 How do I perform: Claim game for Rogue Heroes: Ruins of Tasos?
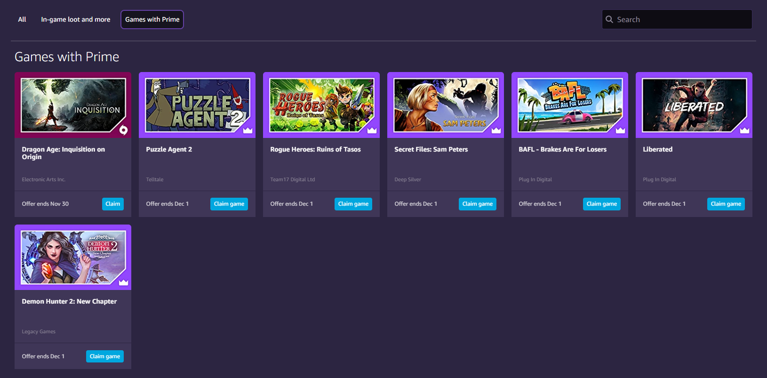353,204
